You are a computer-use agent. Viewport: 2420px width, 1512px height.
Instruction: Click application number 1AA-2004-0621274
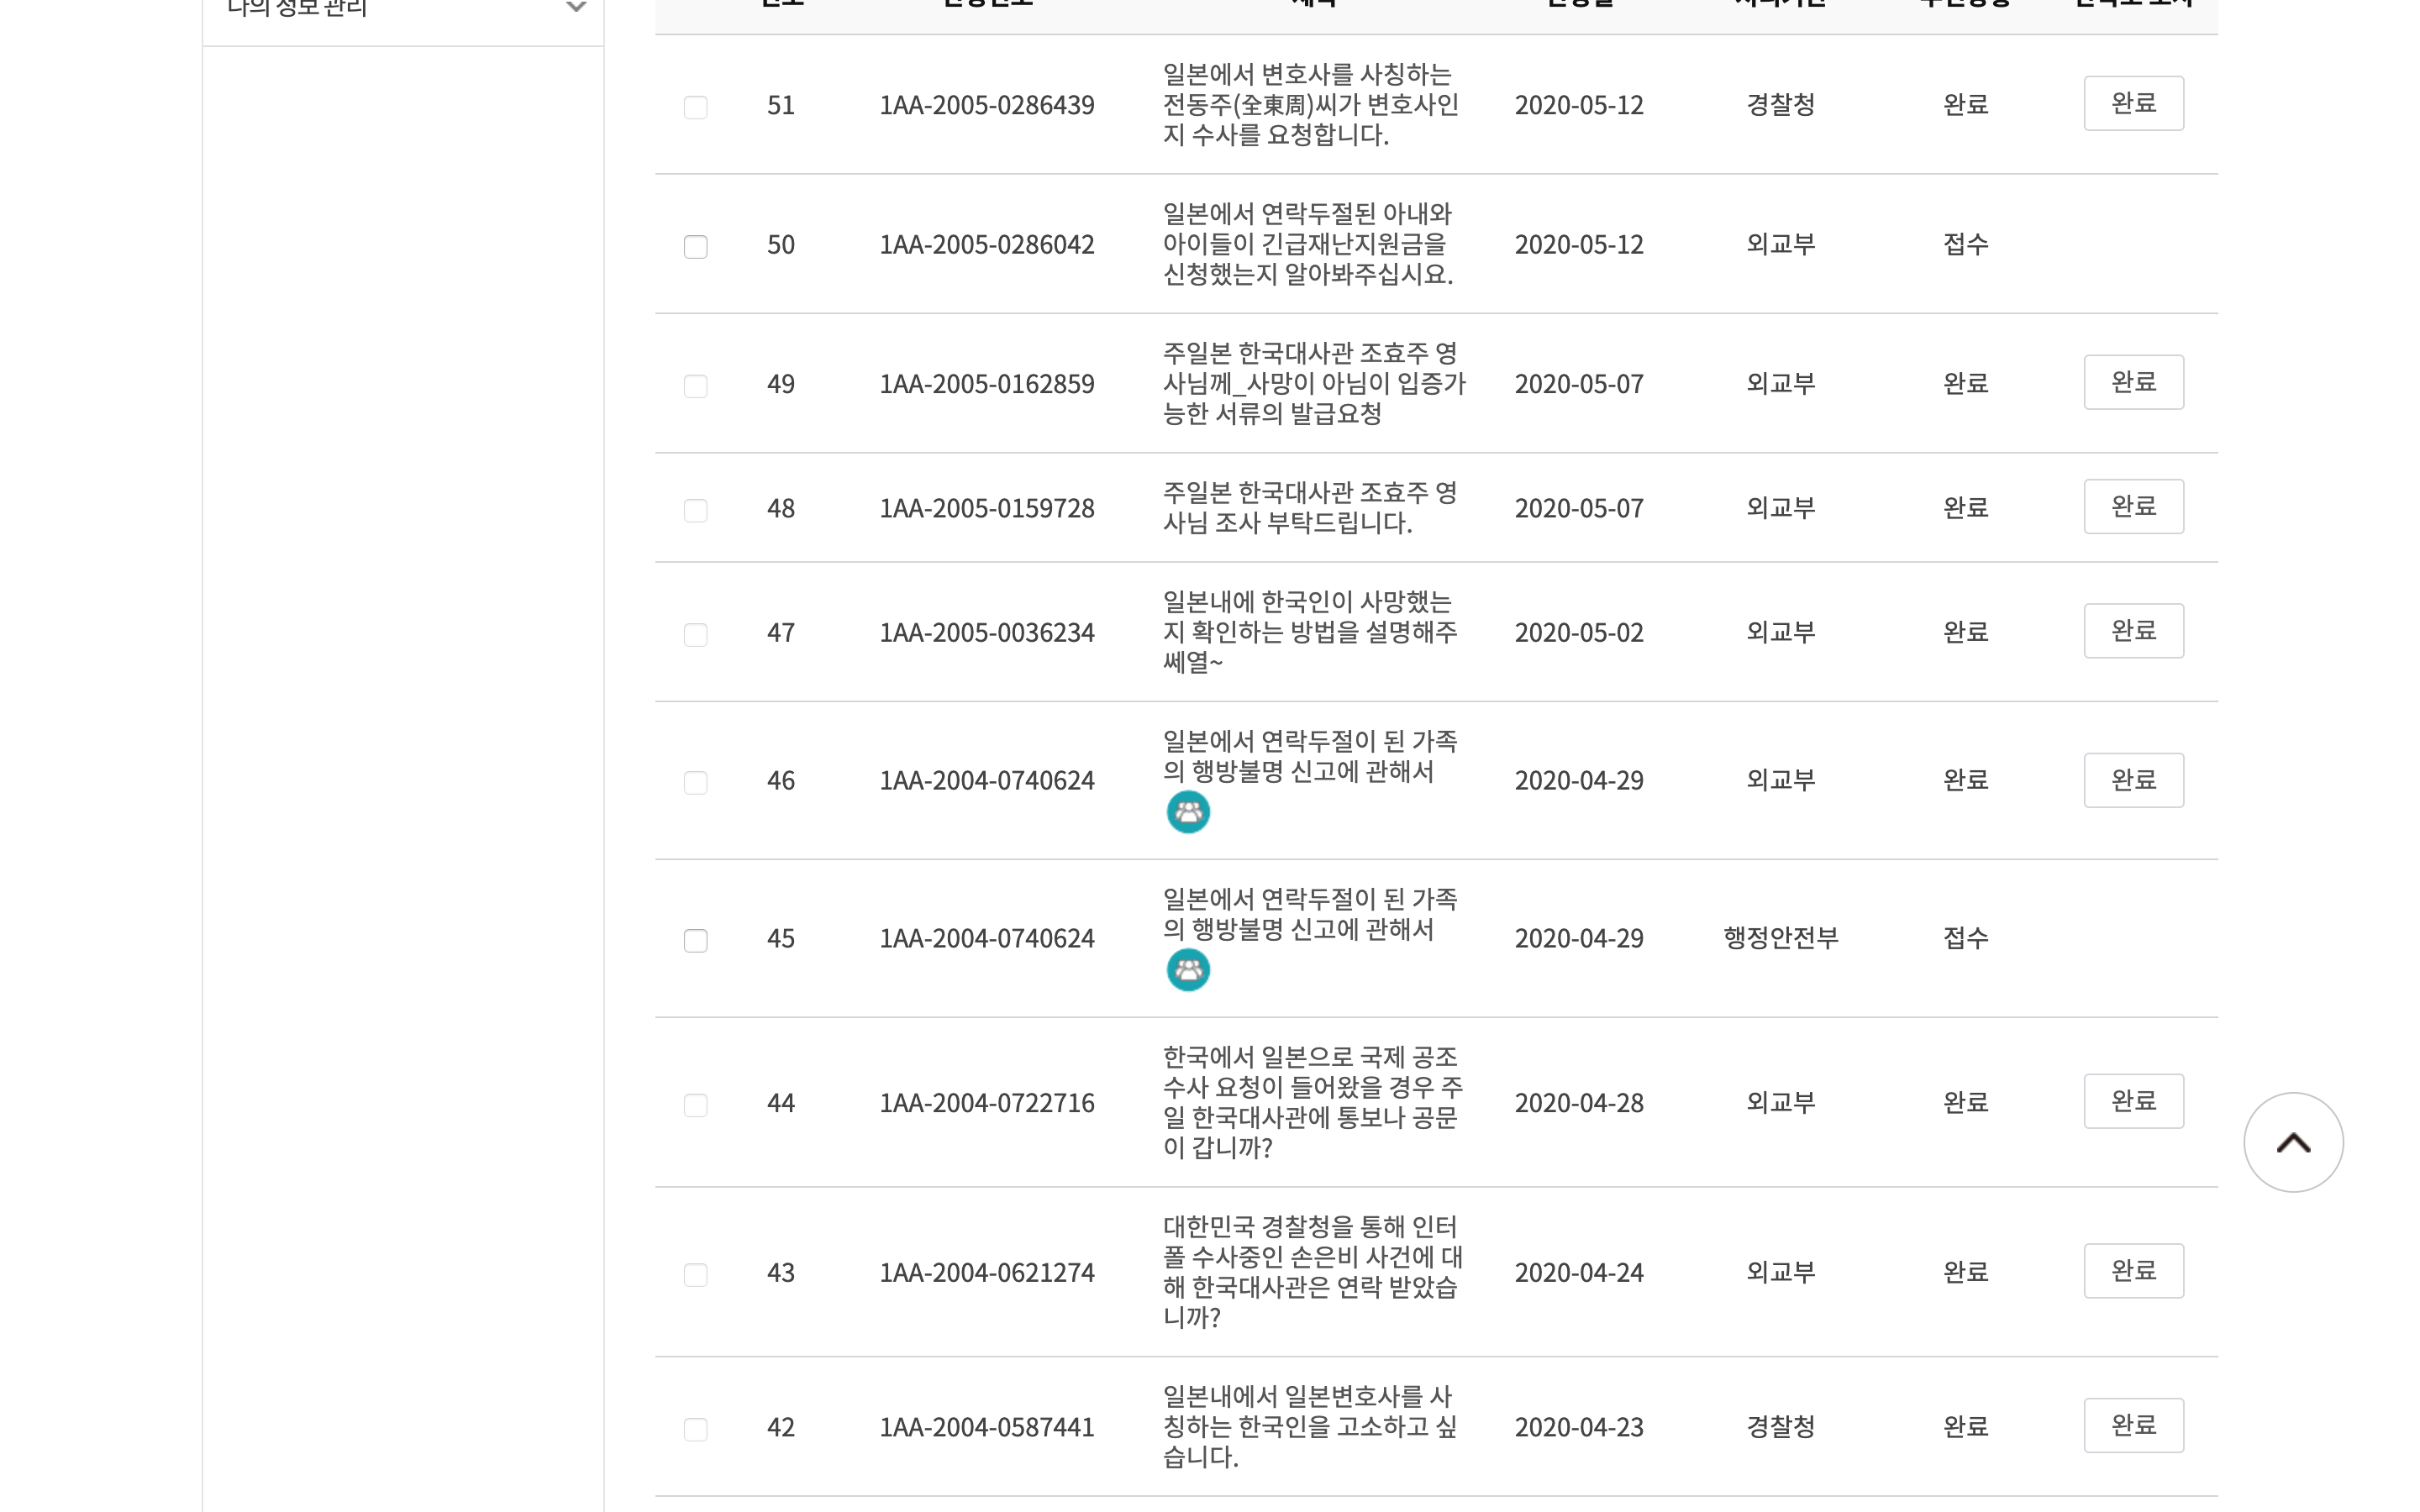click(x=987, y=1273)
